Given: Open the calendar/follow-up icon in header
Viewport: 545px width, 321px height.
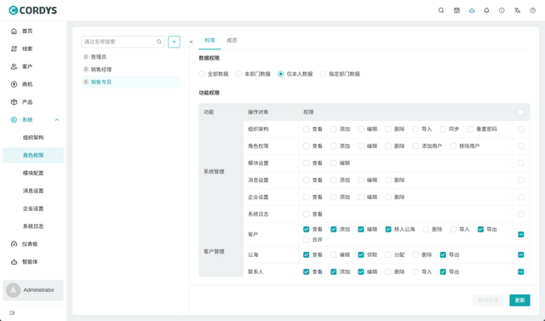Looking at the screenshot, I should (x=456, y=10).
